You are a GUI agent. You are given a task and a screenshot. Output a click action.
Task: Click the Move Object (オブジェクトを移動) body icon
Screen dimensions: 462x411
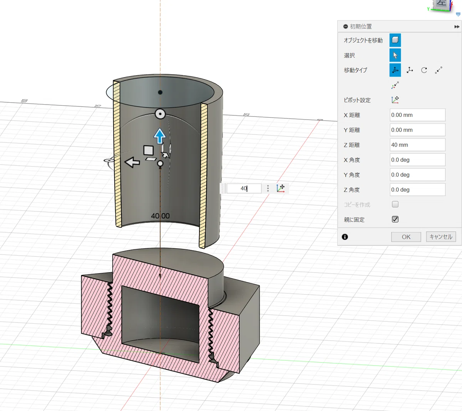[395, 40]
